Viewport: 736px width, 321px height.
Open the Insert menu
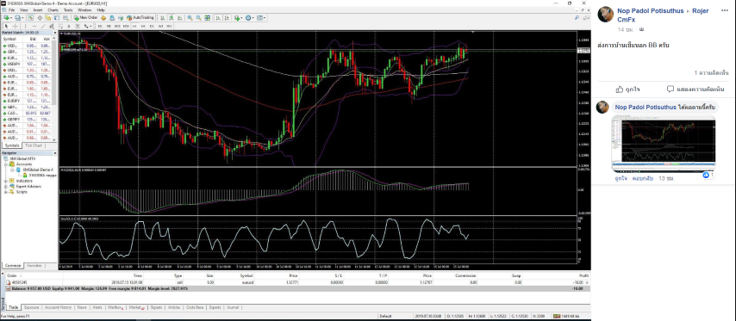[38, 9]
